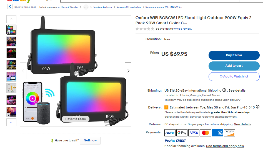Click the Visa card icon
Viewport: 263px width, 158px height.
click(x=194, y=133)
